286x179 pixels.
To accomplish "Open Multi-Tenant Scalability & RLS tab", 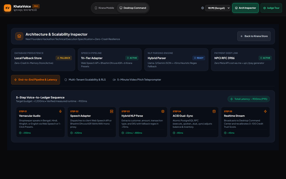I will 85,80.
